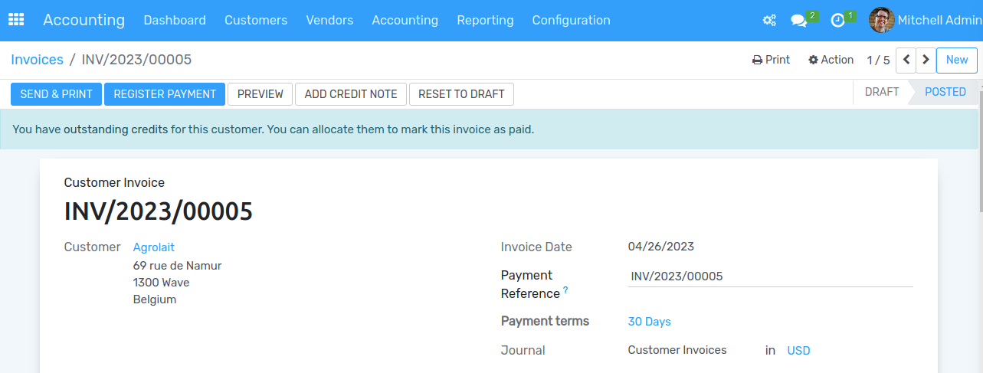This screenshot has width=983, height=373.
Task: Open the debug tools gears icon
Action: click(x=769, y=21)
